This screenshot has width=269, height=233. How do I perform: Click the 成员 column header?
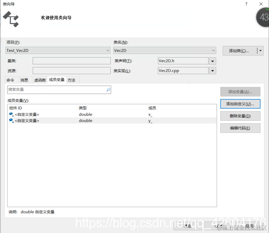tap(182, 108)
